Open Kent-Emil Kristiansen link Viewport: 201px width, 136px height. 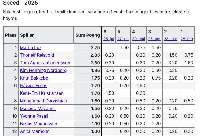point(42,93)
